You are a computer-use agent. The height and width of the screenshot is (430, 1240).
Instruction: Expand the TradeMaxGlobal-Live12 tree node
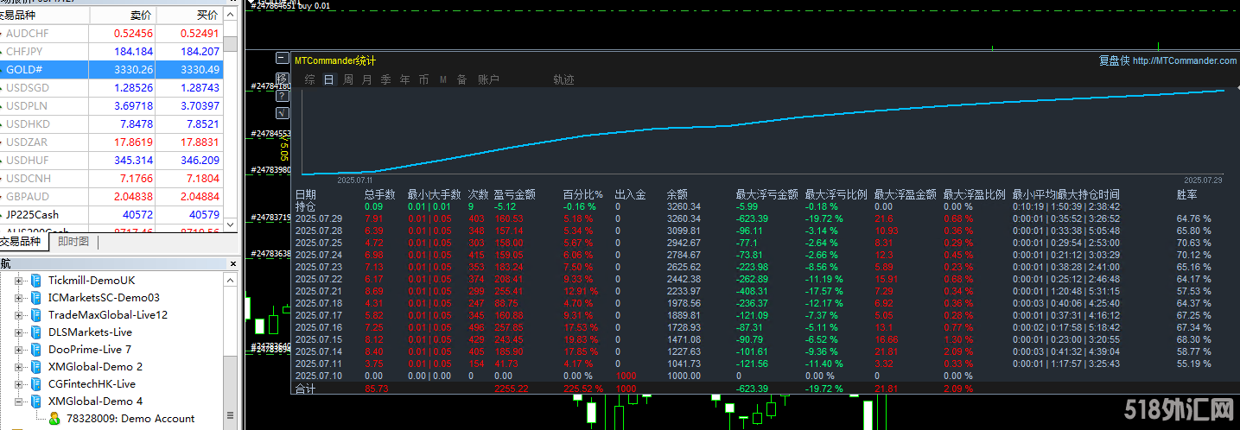(x=18, y=315)
